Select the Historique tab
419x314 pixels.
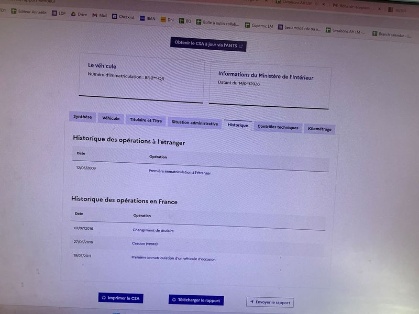[x=238, y=125]
